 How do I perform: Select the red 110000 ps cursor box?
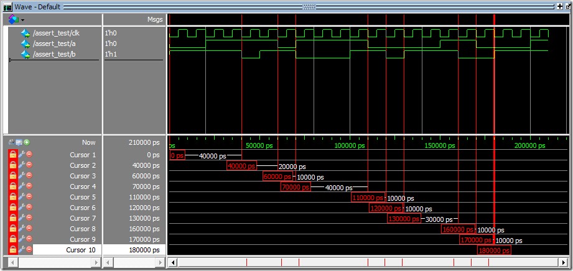coord(368,198)
